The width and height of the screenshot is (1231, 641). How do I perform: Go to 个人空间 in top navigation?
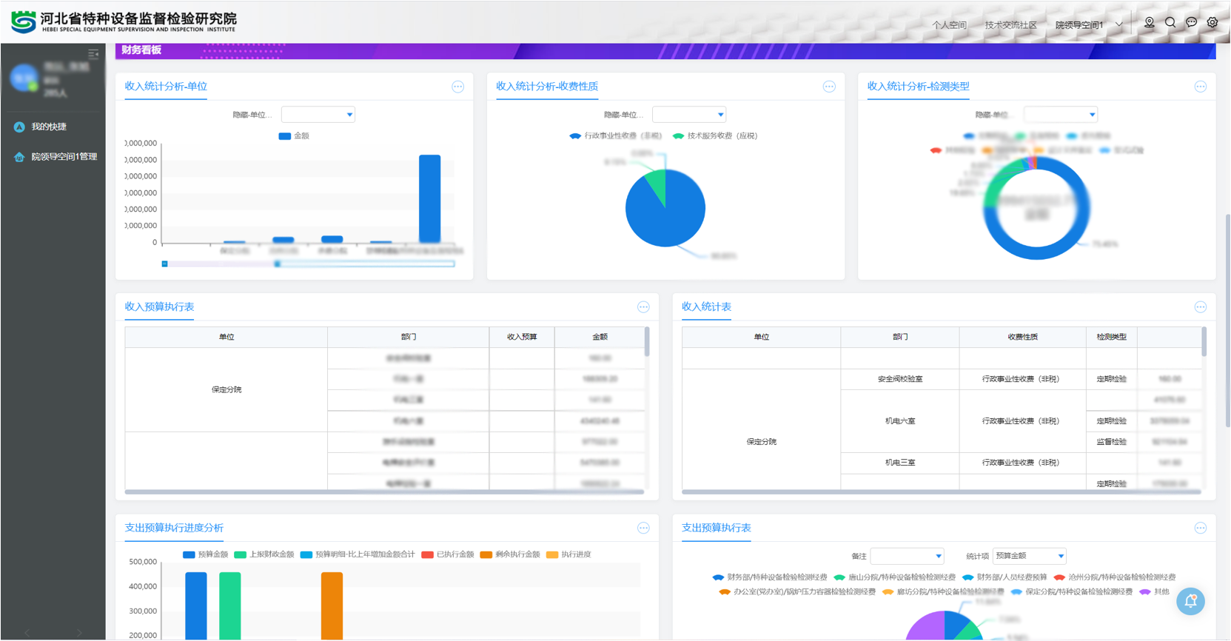(950, 25)
